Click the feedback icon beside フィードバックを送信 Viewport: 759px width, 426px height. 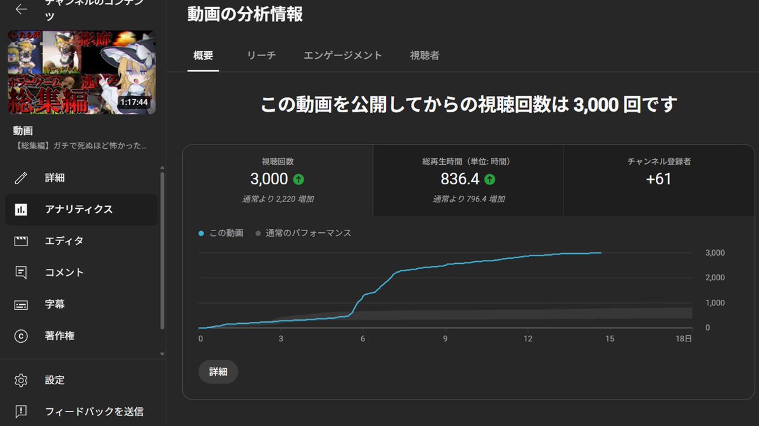21,411
